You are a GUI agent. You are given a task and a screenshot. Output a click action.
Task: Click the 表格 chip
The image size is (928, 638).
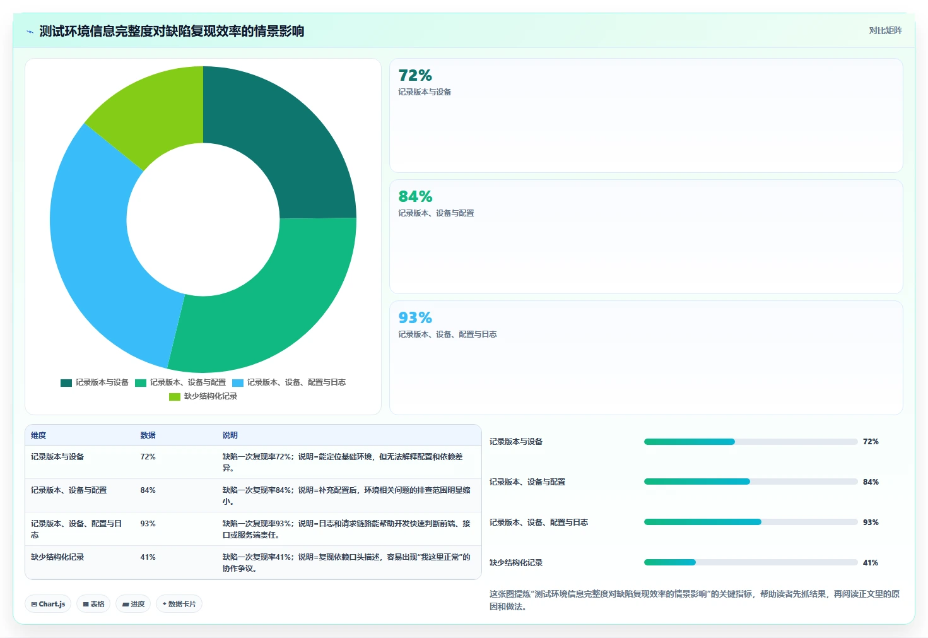click(93, 604)
